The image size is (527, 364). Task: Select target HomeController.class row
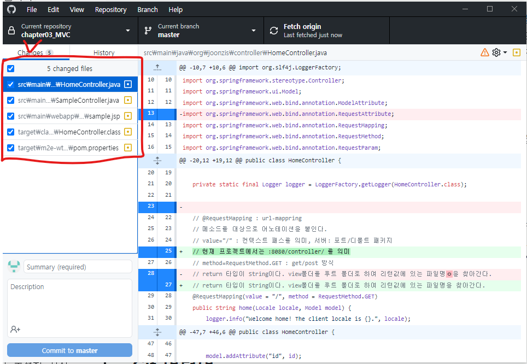[70, 132]
